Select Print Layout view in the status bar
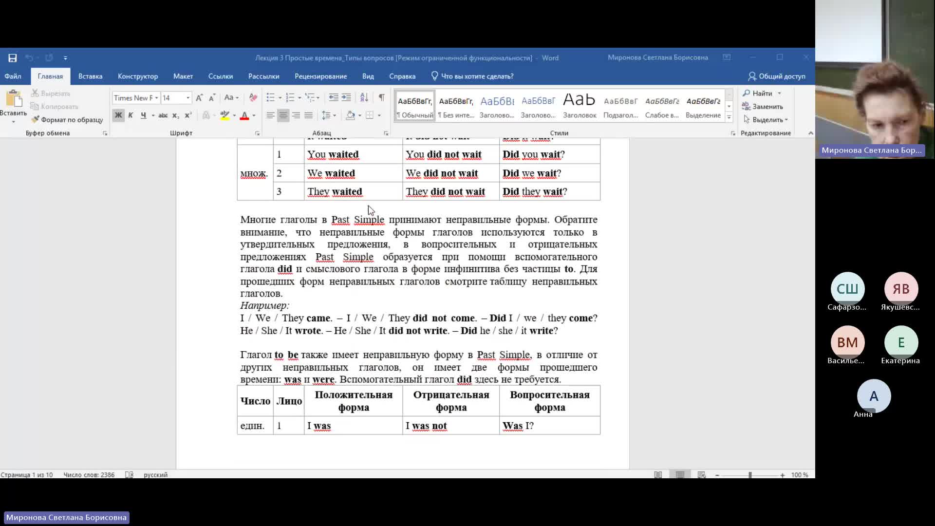 680,475
